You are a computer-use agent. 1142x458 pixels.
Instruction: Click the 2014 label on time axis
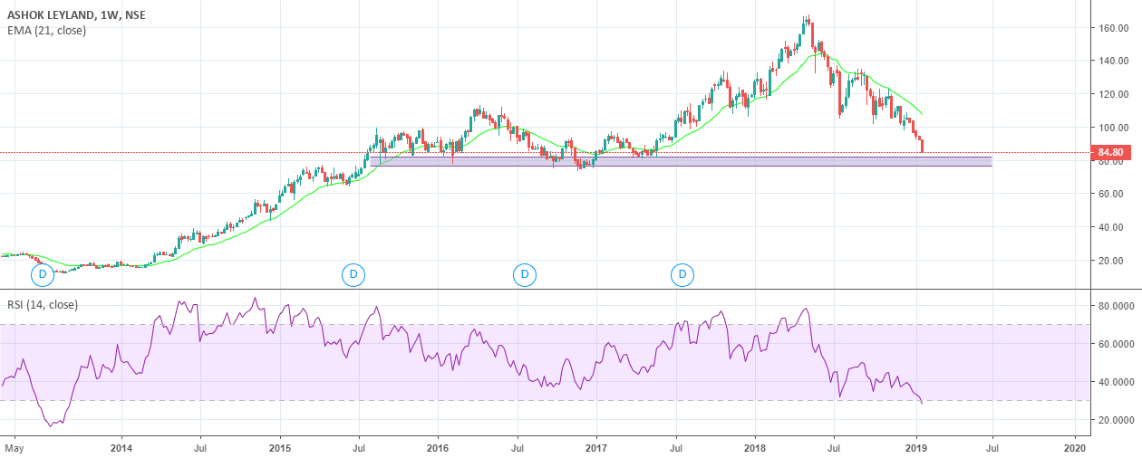[x=121, y=446]
